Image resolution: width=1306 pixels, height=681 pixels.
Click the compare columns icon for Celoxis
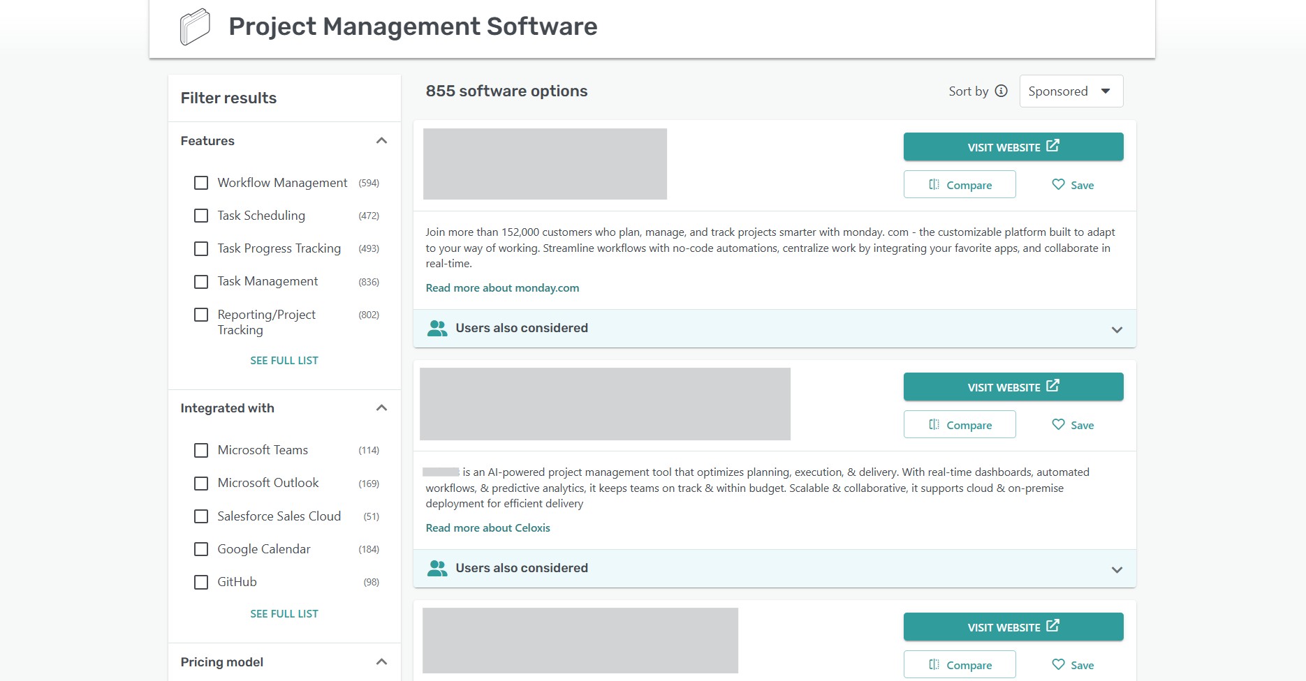[934, 424]
